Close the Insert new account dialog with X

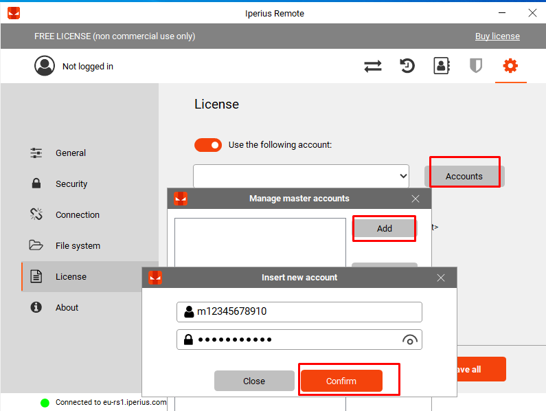441,278
